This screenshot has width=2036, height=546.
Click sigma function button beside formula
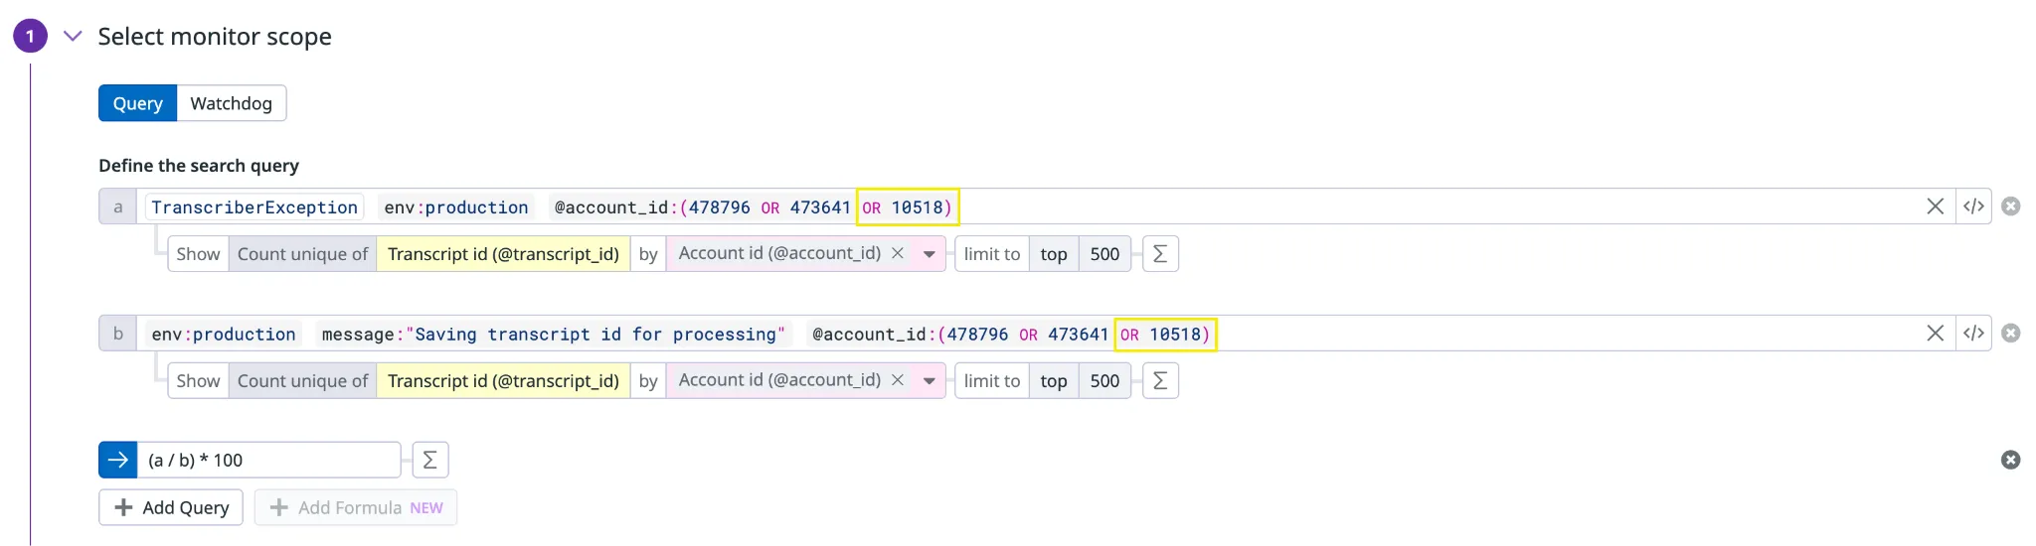[x=429, y=460]
